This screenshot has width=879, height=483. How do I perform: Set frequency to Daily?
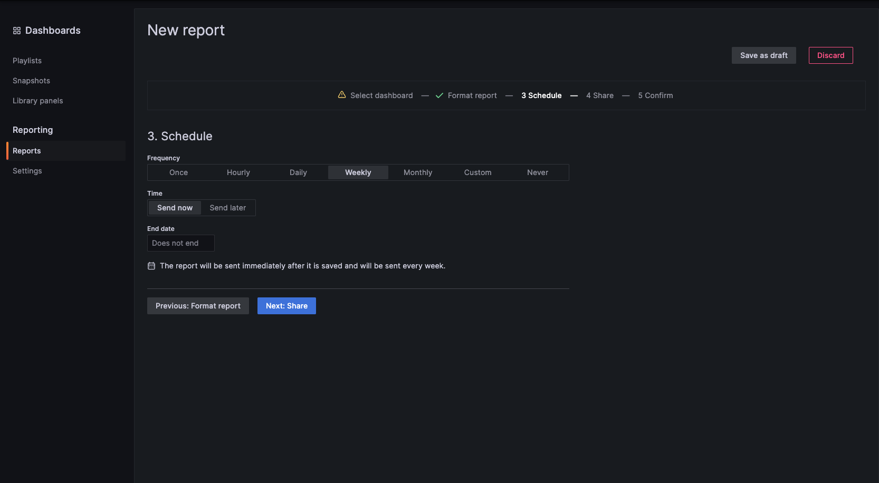click(298, 172)
